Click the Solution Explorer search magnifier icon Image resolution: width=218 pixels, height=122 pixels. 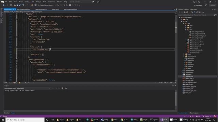click(x=215, y=15)
